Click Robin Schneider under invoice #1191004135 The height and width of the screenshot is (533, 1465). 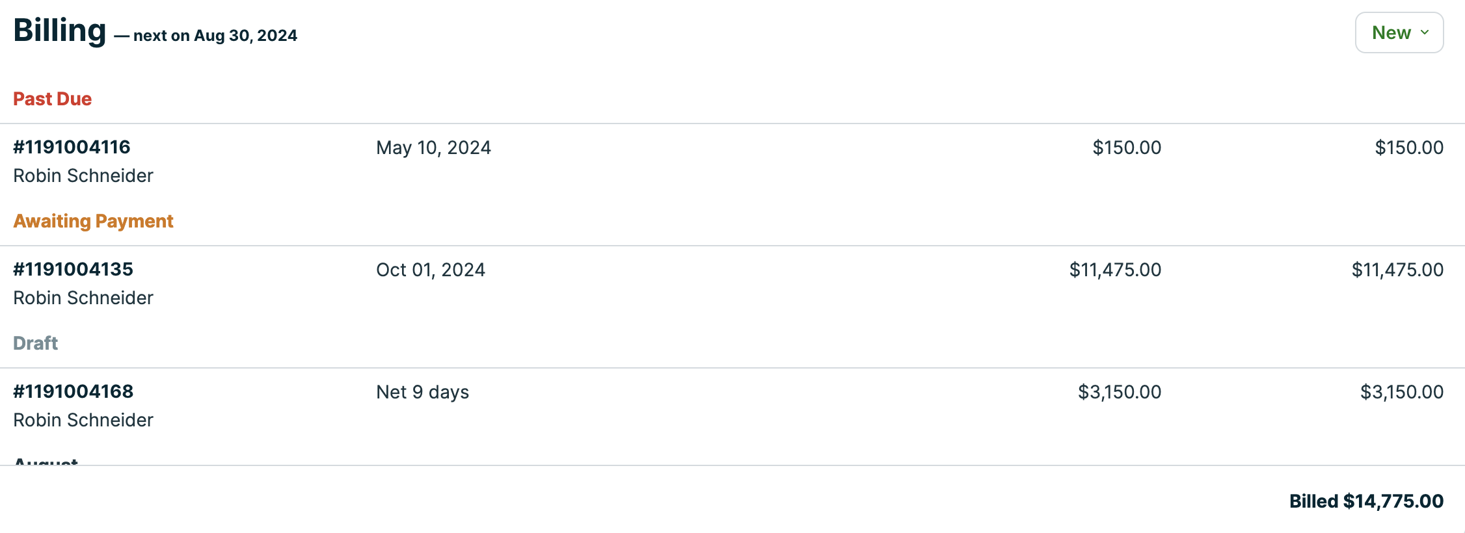tap(83, 298)
